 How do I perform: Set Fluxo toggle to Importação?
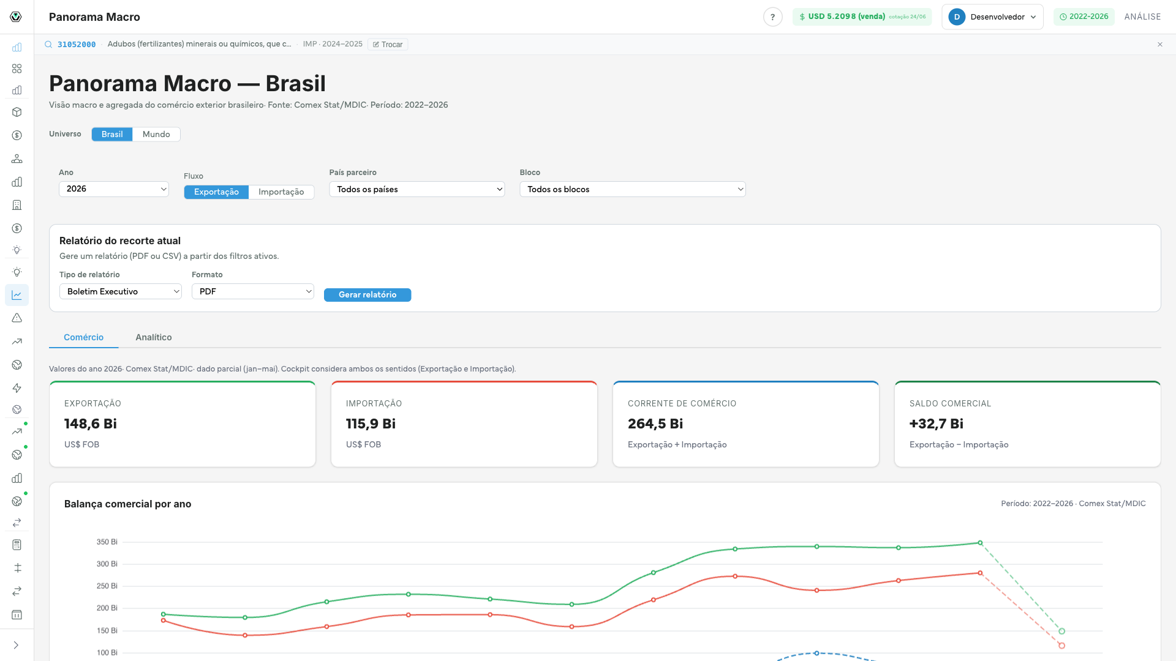(281, 192)
